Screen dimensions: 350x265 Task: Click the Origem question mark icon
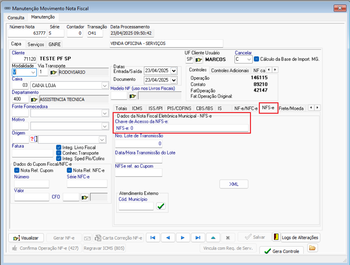pyautogui.click(x=34, y=139)
